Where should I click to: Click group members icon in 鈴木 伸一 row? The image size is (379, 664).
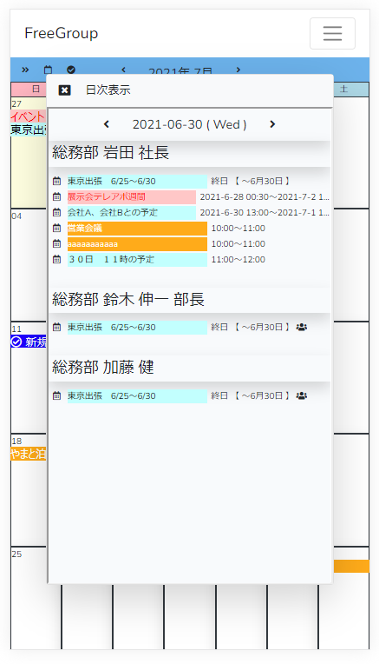click(x=302, y=328)
